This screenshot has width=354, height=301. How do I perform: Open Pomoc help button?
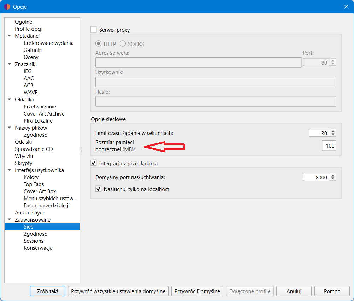332,291
